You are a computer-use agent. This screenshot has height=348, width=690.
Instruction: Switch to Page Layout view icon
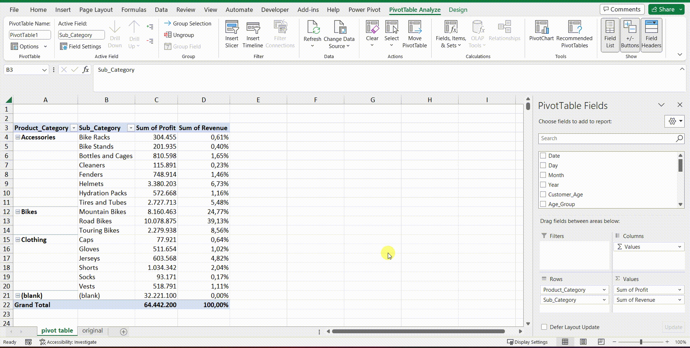[583, 342]
